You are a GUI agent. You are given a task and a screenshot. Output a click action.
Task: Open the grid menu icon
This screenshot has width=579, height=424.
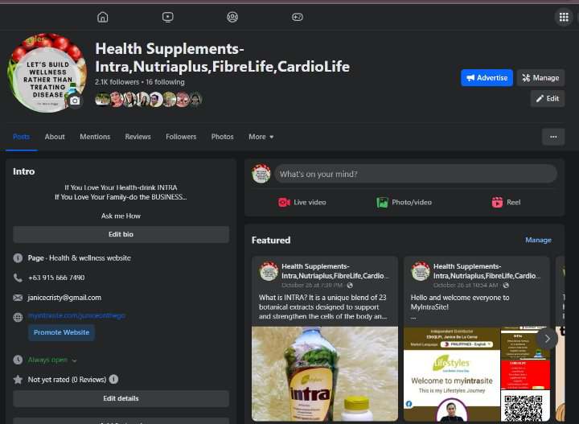click(x=564, y=17)
